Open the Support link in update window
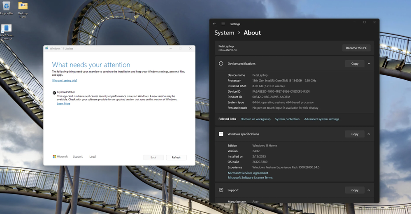 click(x=78, y=156)
